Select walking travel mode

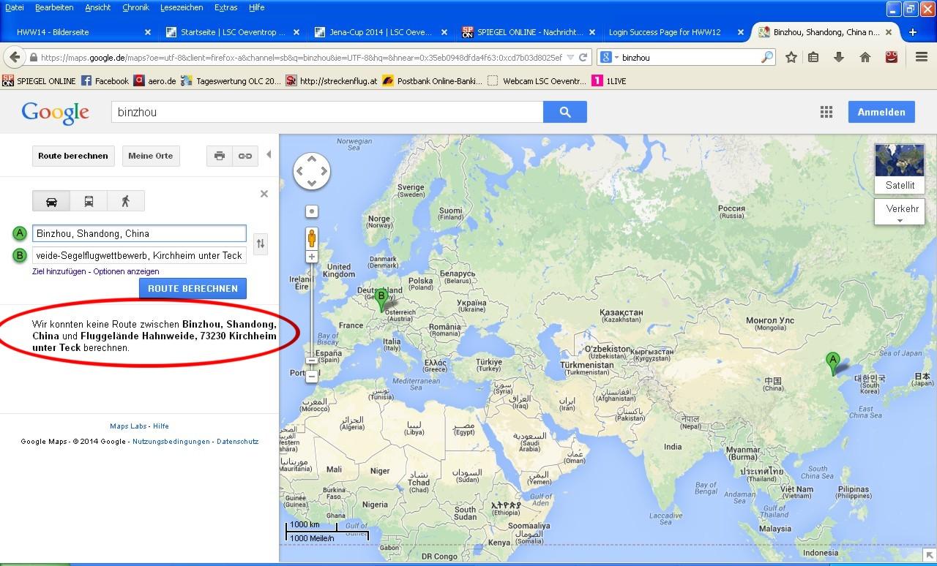click(x=125, y=201)
